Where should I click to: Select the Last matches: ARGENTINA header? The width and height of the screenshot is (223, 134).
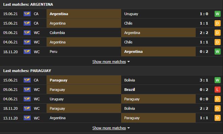coord(28,4)
